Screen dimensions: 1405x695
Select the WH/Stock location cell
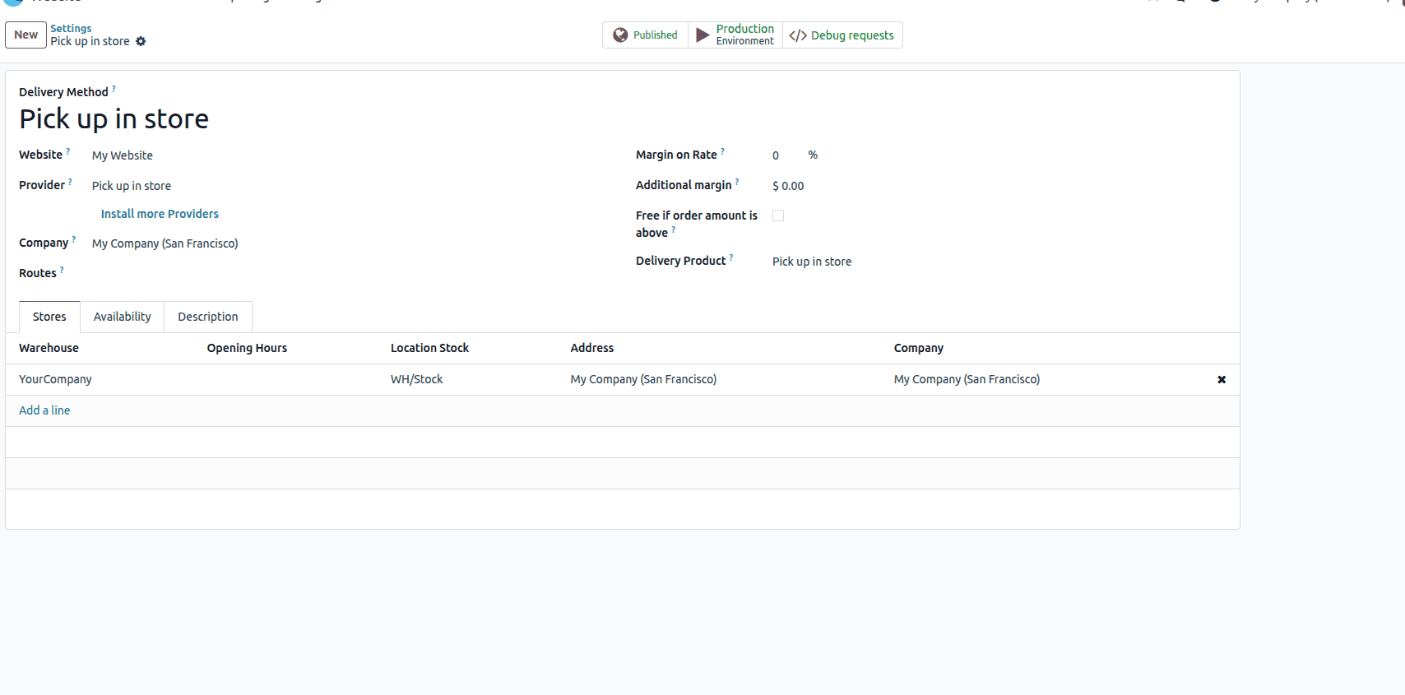click(416, 379)
